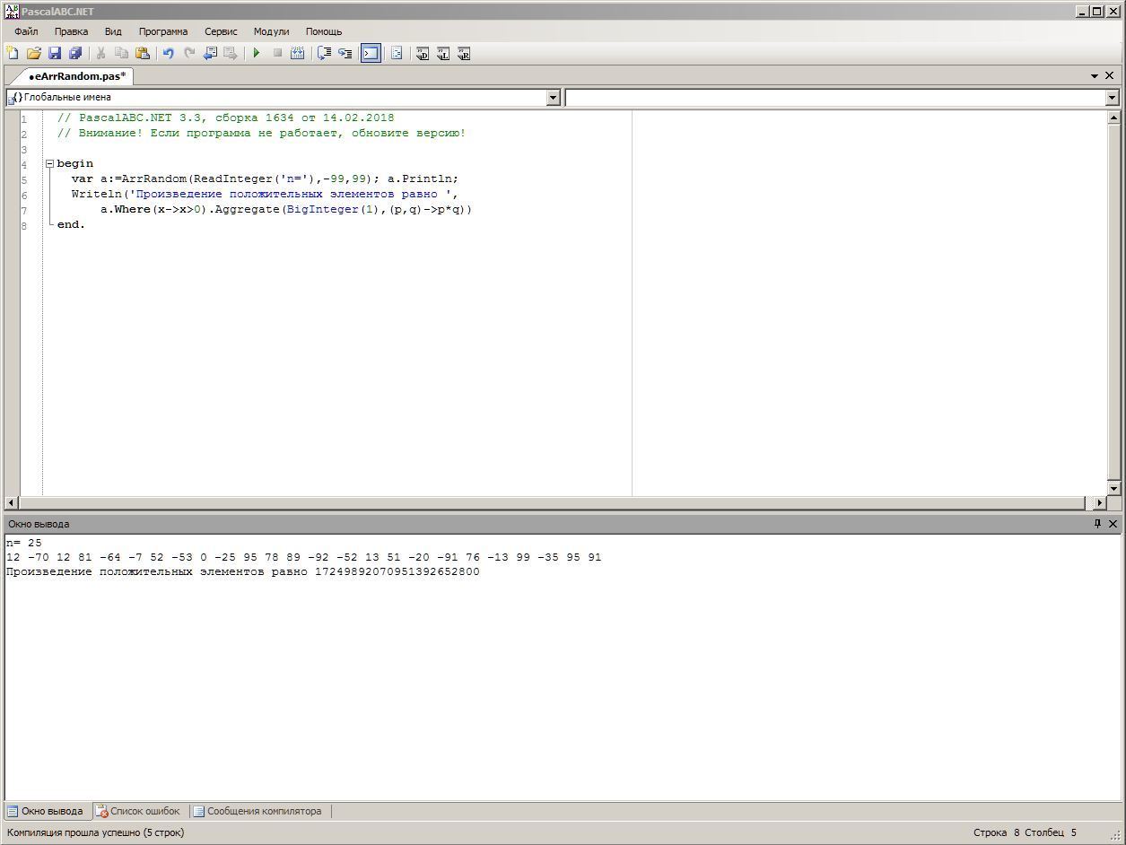Close the Output window panel
Viewport: 1126px width, 845px height.
(x=1113, y=524)
